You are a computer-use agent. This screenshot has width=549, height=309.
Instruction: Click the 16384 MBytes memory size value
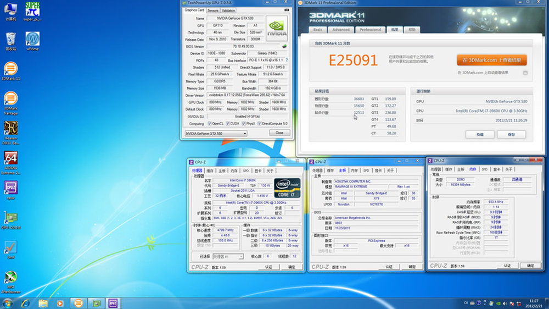pyautogui.click(x=461, y=185)
